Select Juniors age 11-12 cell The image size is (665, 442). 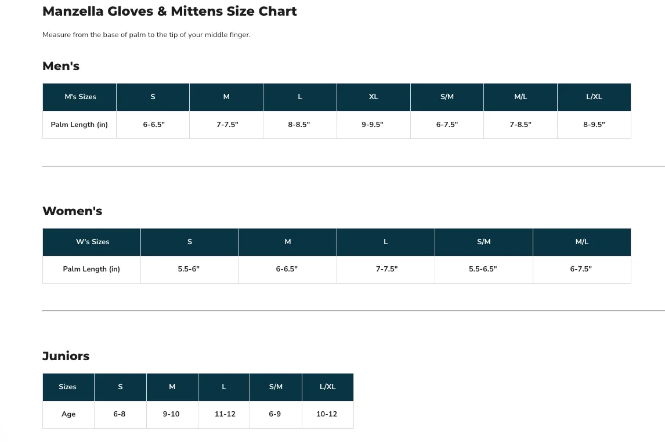click(x=225, y=414)
